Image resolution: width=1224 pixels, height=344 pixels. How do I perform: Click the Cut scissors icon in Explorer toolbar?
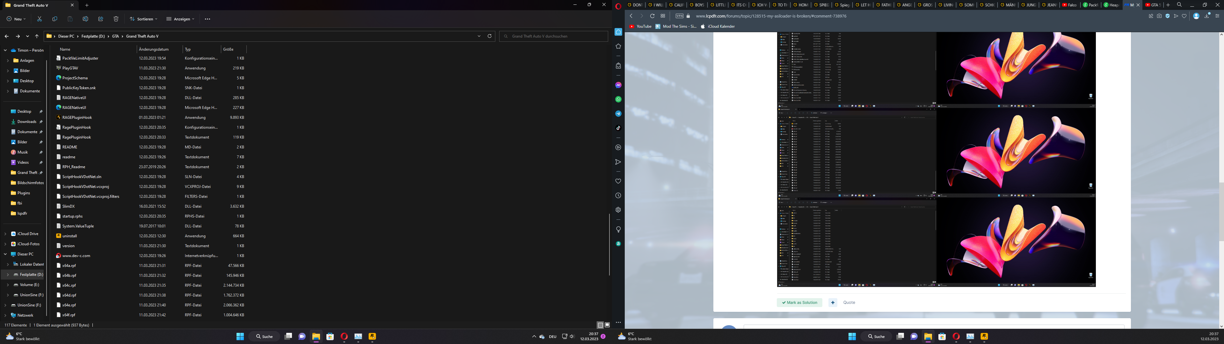click(x=40, y=19)
